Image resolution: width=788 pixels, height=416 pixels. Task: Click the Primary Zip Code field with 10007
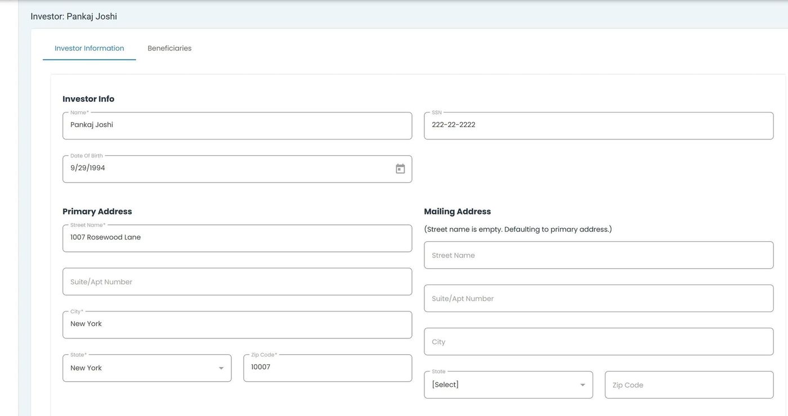pos(327,368)
